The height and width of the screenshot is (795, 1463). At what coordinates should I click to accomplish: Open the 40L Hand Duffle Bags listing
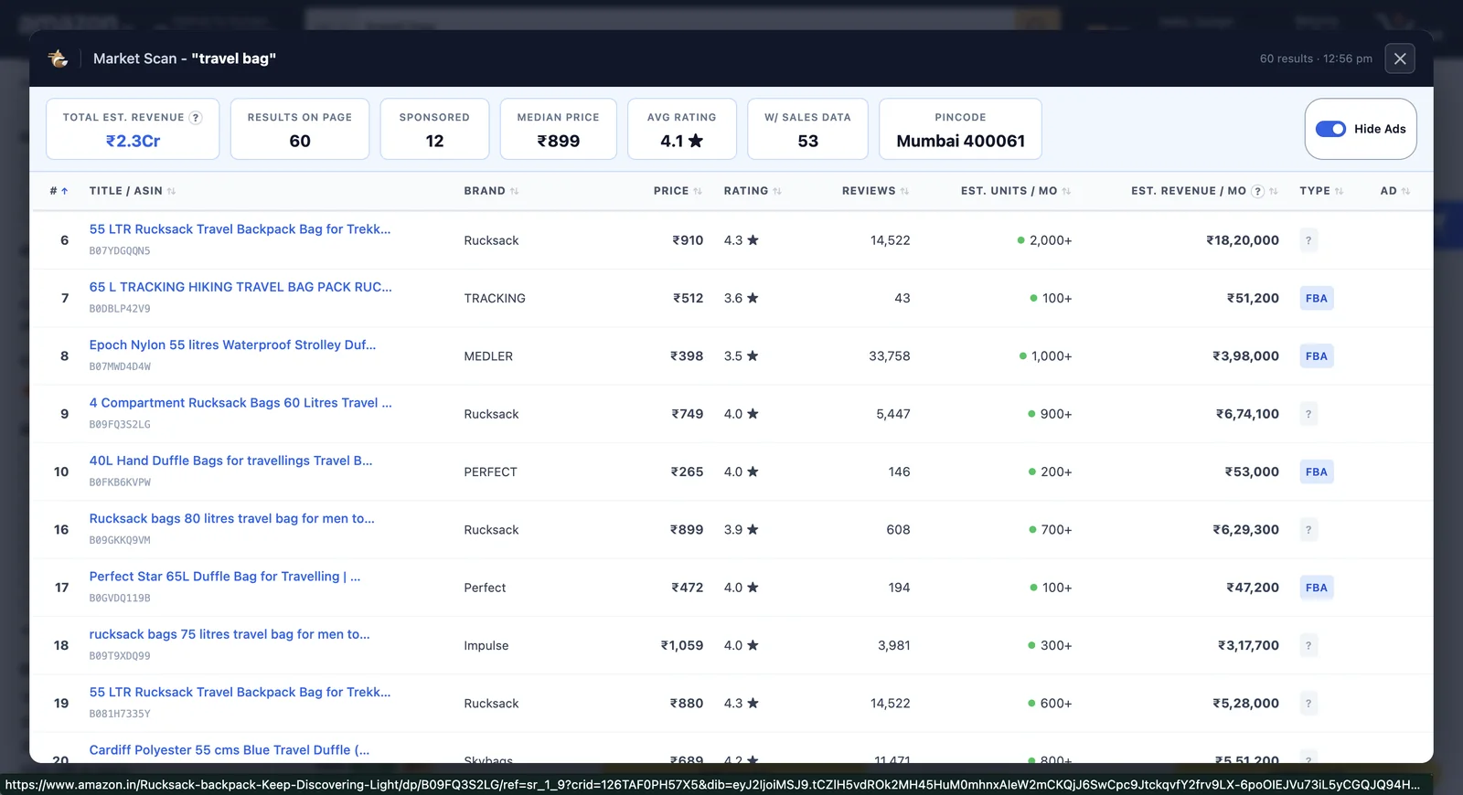(230, 461)
